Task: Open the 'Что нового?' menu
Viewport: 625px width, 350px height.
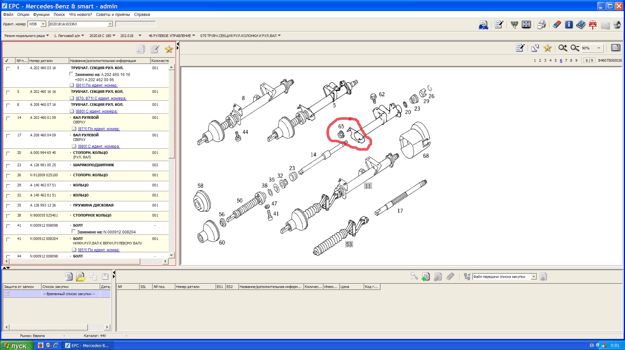Action: point(80,14)
